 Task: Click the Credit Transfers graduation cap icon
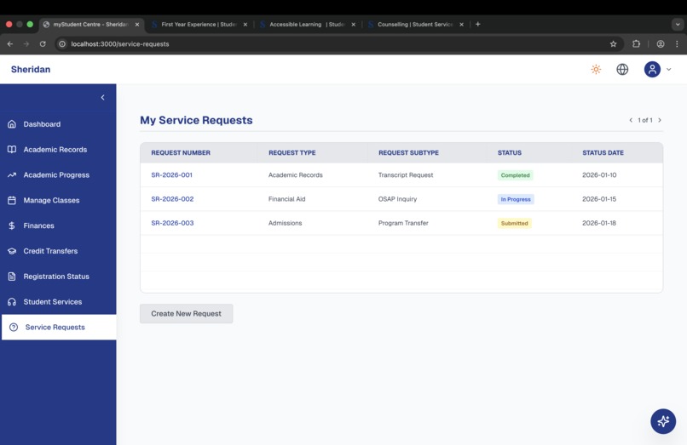point(12,251)
